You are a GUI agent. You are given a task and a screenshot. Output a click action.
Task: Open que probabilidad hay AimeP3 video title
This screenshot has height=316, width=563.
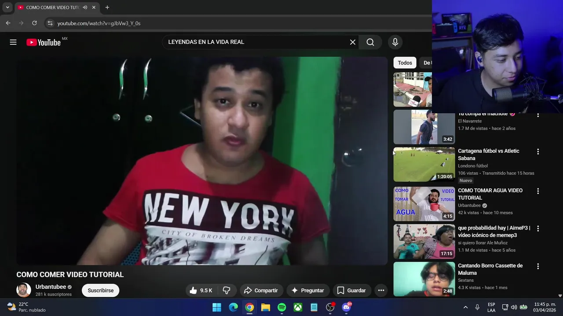point(494,232)
